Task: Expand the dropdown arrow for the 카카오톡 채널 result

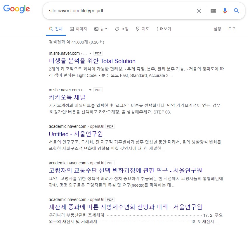Action: 90,90
